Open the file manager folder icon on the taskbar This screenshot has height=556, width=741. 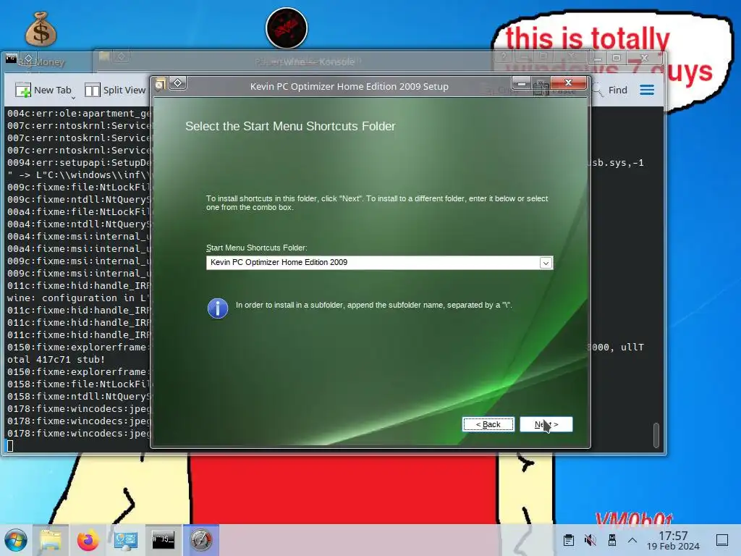point(51,540)
